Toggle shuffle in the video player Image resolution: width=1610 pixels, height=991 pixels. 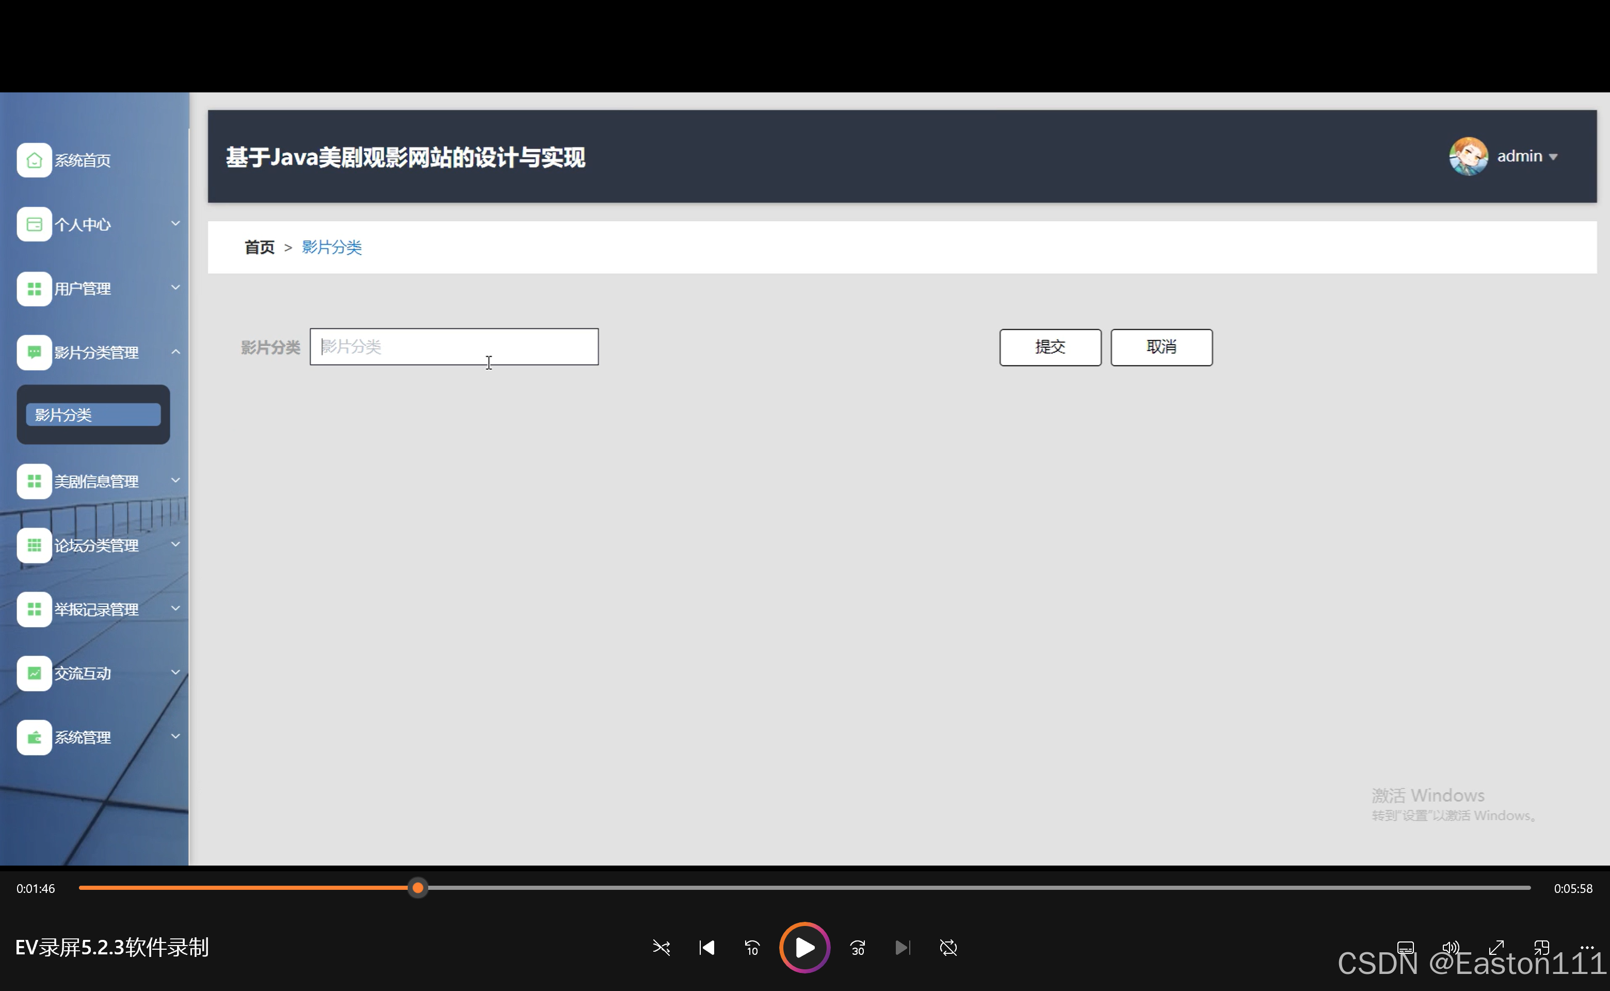point(661,948)
